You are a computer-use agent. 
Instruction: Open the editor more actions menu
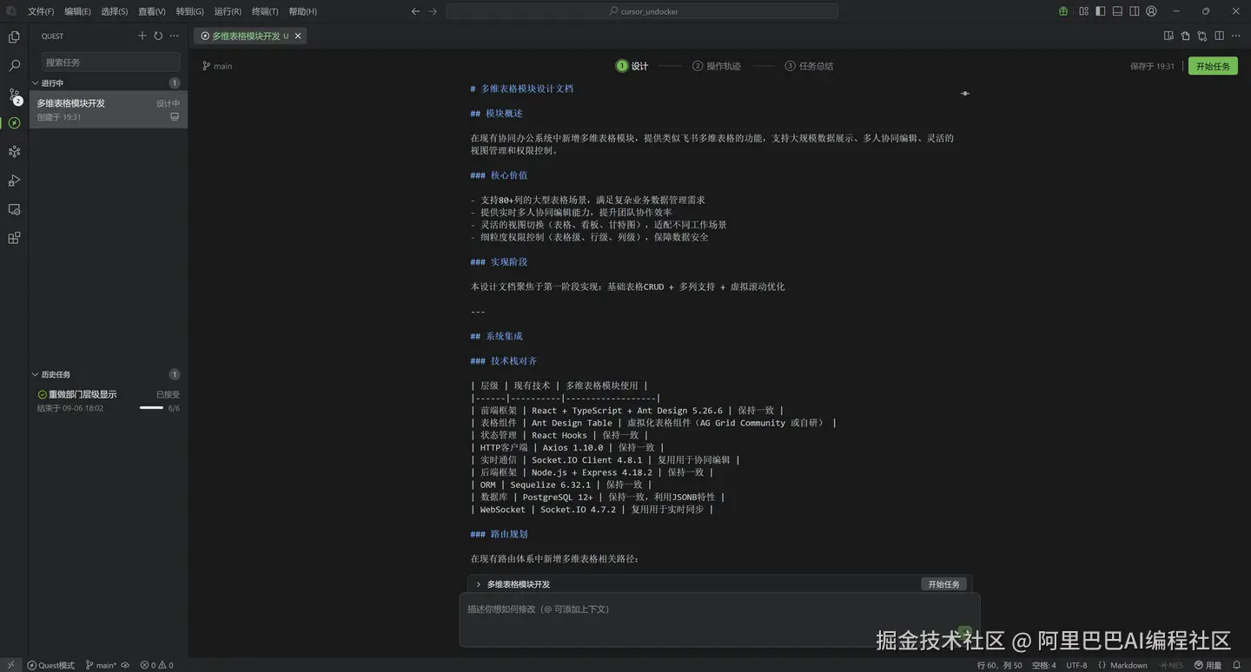[1236, 36]
